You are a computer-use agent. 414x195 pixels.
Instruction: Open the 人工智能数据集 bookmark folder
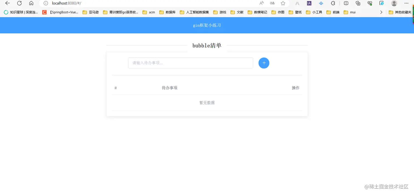[194, 12]
